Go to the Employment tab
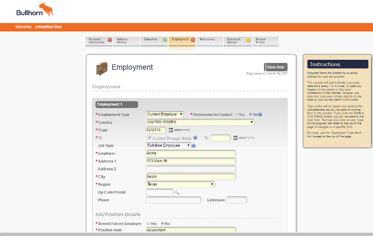The height and width of the screenshot is (236, 373). pyautogui.click(x=182, y=41)
